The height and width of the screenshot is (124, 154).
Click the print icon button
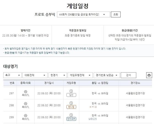(x=149, y=75)
